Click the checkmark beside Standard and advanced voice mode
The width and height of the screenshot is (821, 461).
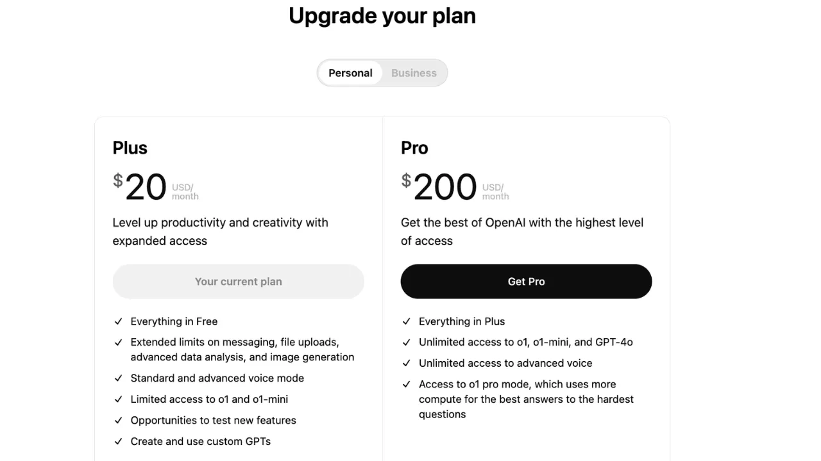(x=119, y=378)
